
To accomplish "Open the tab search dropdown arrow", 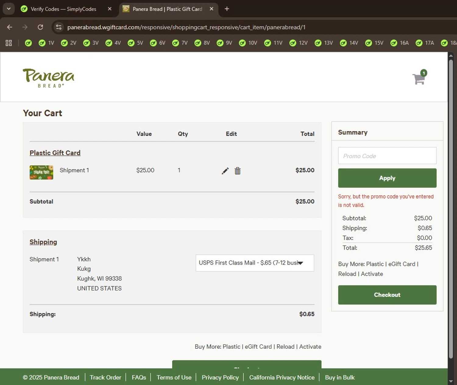I will pyautogui.click(x=9, y=9).
